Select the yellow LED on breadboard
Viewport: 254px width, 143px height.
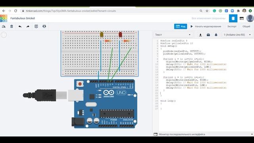[x=102, y=35]
